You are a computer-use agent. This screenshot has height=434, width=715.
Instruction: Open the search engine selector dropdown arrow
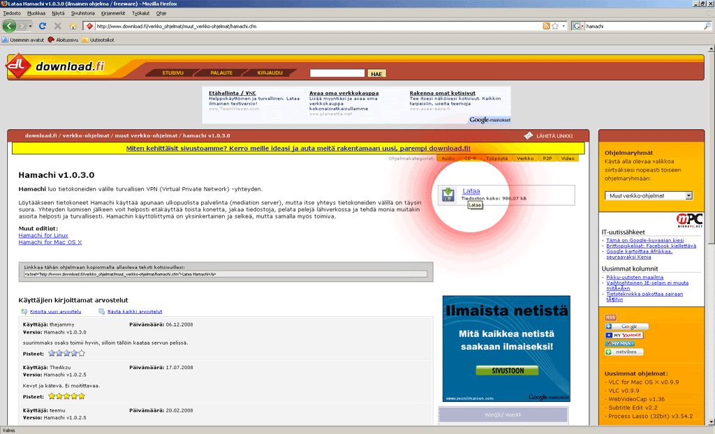582,26
